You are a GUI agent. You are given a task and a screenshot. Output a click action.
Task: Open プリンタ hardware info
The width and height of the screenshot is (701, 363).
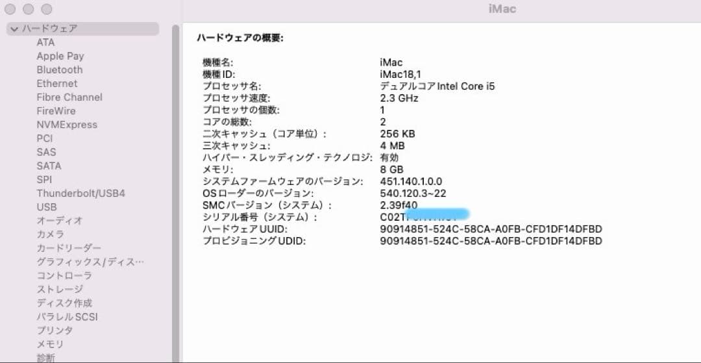pyautogui.click(x=55, y=331)
